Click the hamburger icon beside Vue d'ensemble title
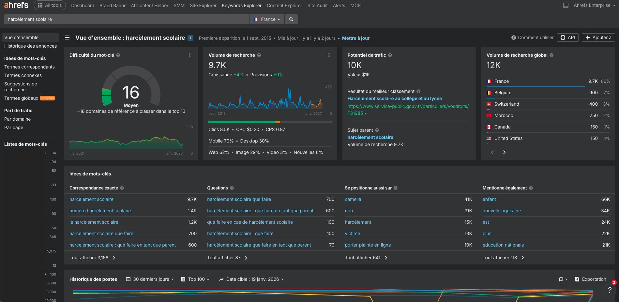619x302 pixels. coord(67,38)
